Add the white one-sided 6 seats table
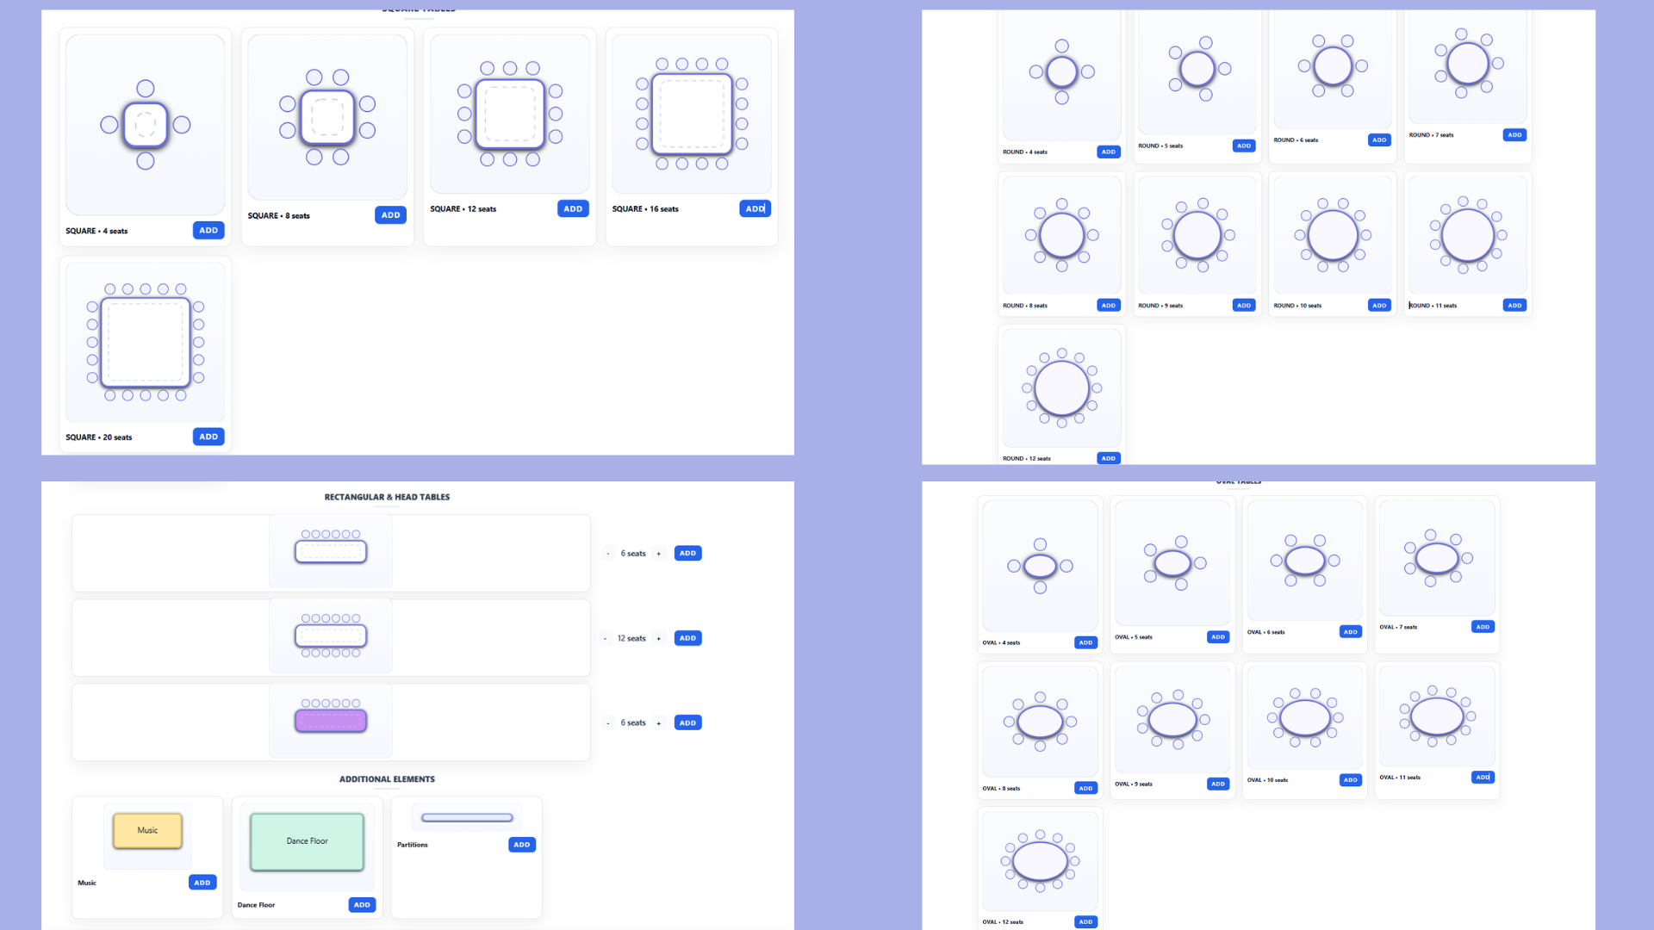 687,553
